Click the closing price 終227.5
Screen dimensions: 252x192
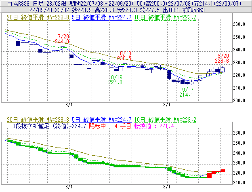pyautogui.click(x=150, y=10)
